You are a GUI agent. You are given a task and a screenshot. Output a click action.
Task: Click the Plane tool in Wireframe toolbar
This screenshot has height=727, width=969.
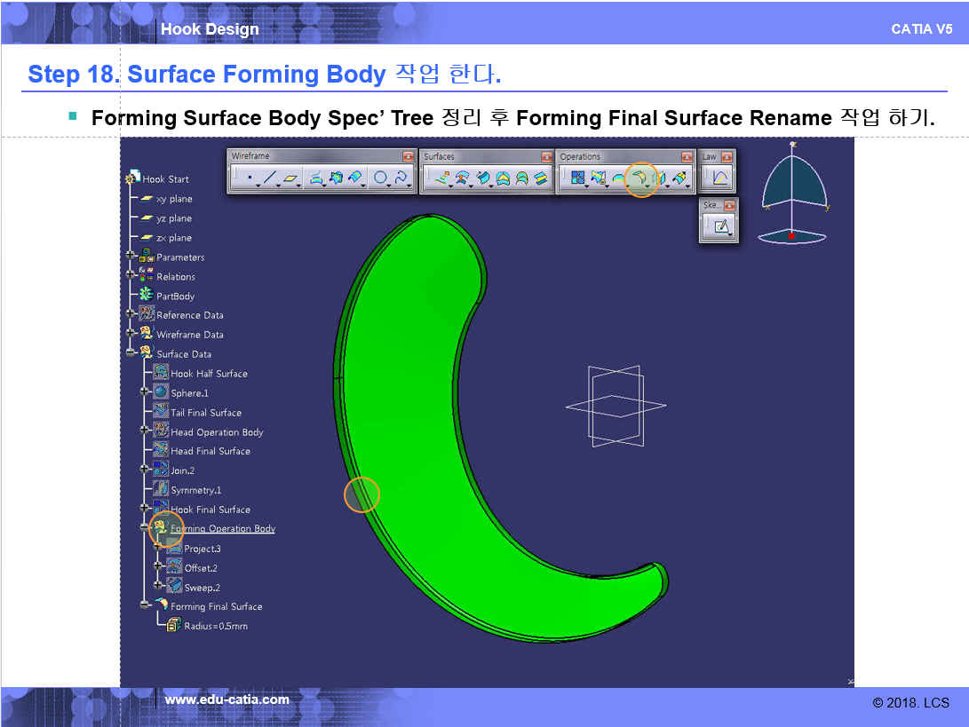pyautogui.click(x=290, y=178)
